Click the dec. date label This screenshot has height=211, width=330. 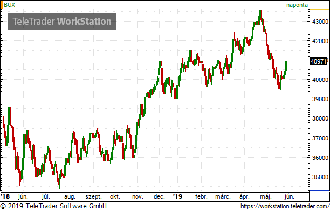click(159, 196)
